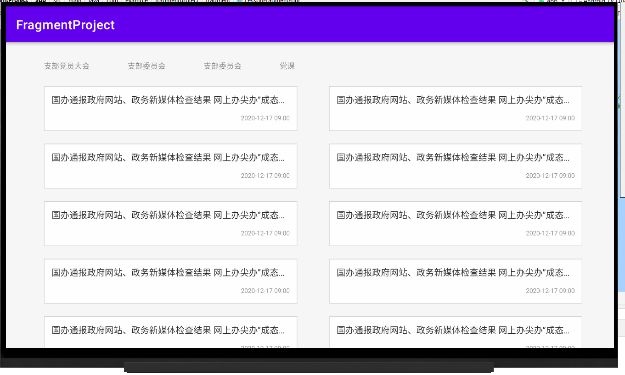This screenshot has height=375, width=625.
Task: Open the fourth-row news card in right column
Action: point(456,281)
